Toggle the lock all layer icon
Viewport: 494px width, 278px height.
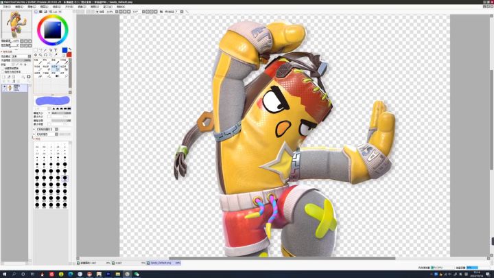[x=25, y=65]
